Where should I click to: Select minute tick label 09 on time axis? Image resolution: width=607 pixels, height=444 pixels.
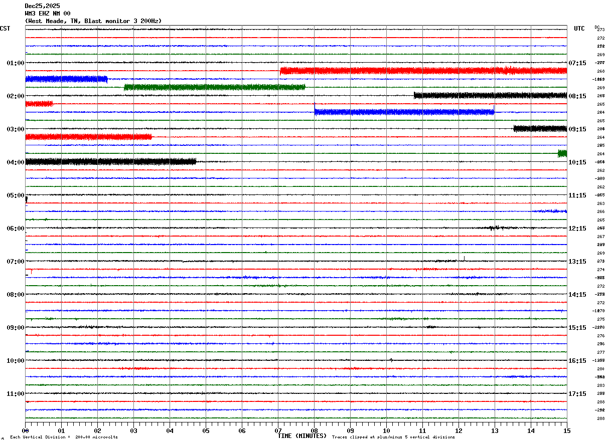(350, 430)
